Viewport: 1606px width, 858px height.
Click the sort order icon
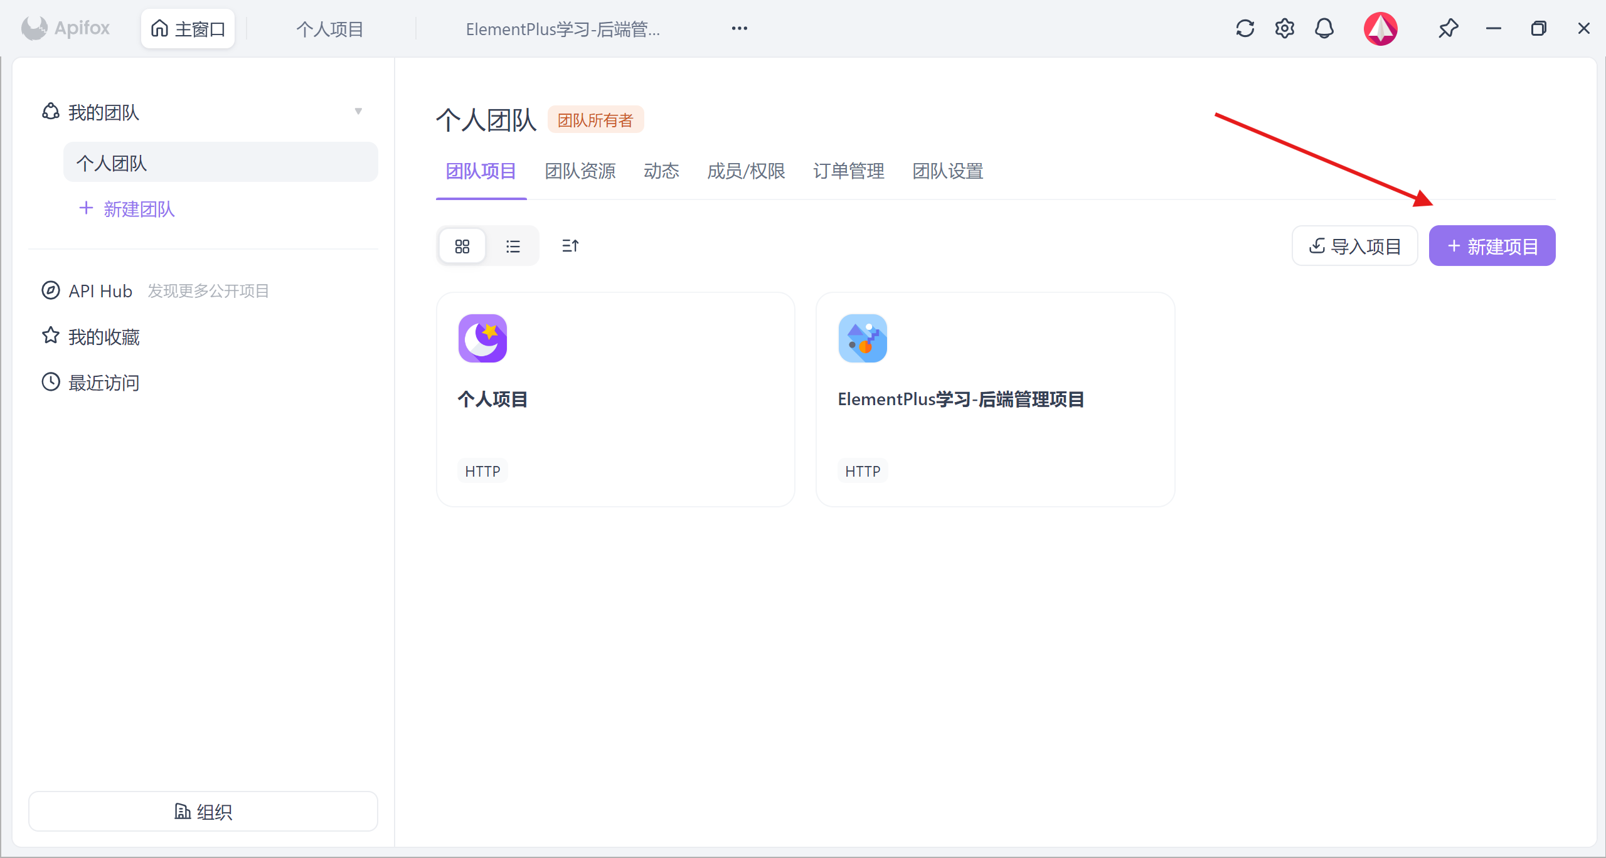pyautogui.click(x=570, y=246)
